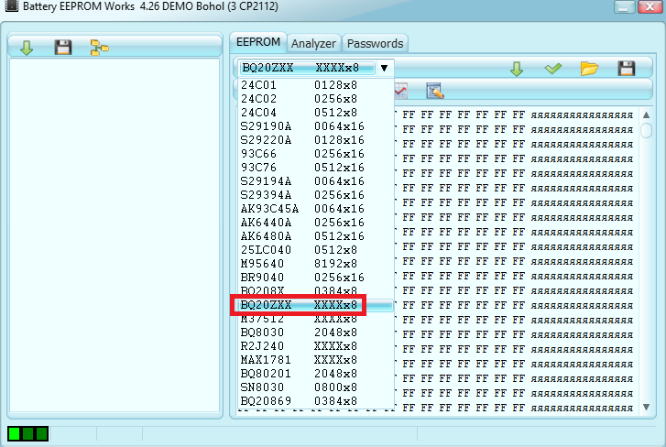Screen dimensions: 666x447
Task: Choose BR9040 0256x16 from list
Action: [315, 278]
